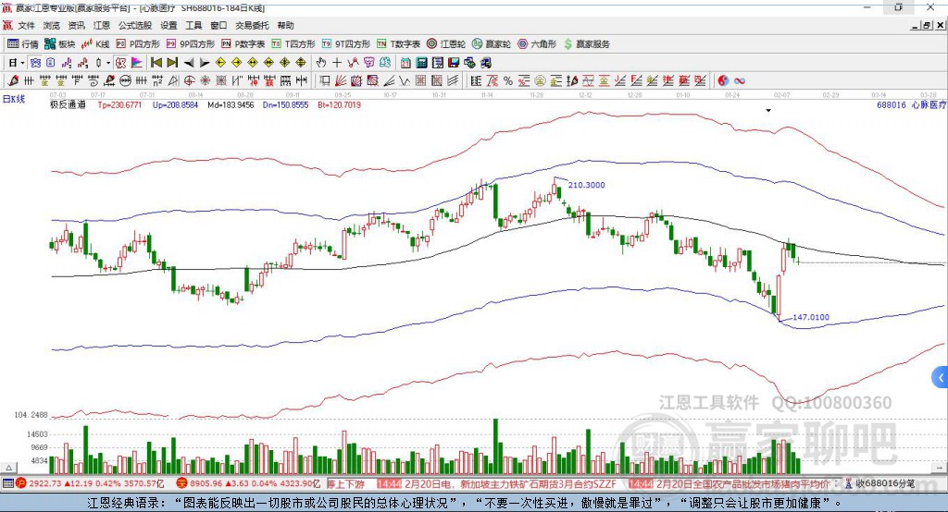Click the volume panel up-arrow button
This screenshot has height=512, width=948.
point(8,468)
